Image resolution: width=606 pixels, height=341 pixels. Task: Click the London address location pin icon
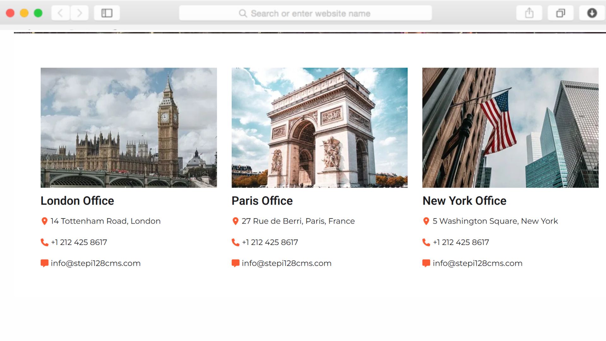(45, 221)
